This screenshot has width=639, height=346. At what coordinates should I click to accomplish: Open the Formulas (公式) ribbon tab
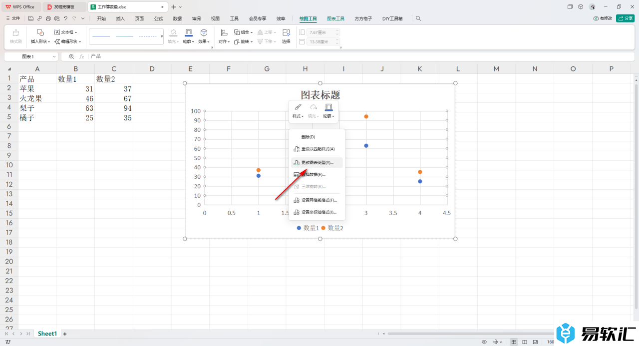[158, 18]
